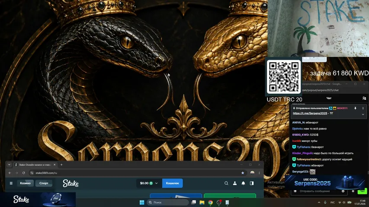Open Windows Start menu

(x=142, y=202)
